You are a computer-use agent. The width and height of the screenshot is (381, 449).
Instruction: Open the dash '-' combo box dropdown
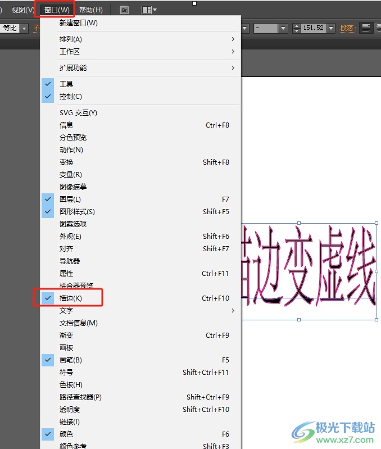(283, 28)
